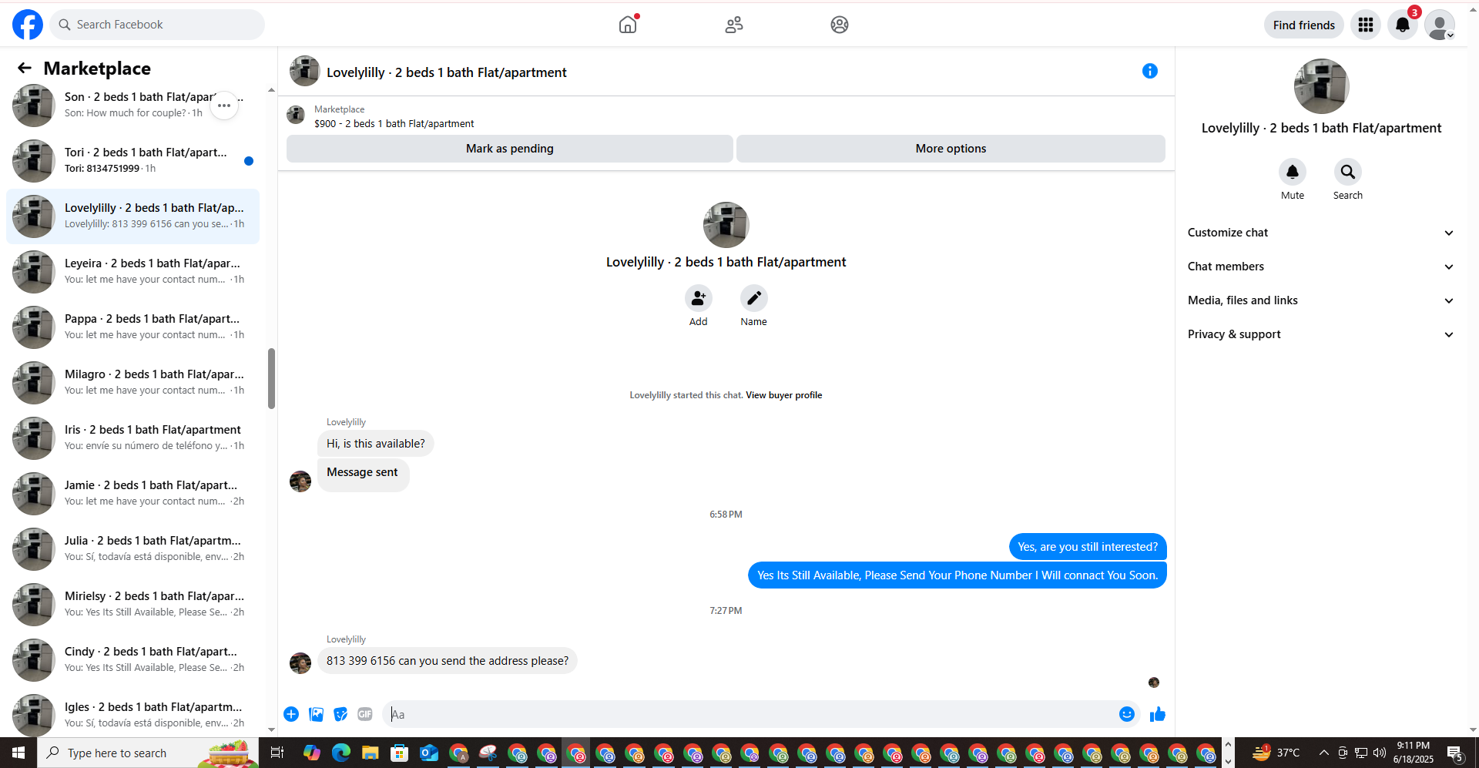This screenshot has height=768, width=1479.
Task: Open volume control in system tray
Action: [x=1379, y=753]
